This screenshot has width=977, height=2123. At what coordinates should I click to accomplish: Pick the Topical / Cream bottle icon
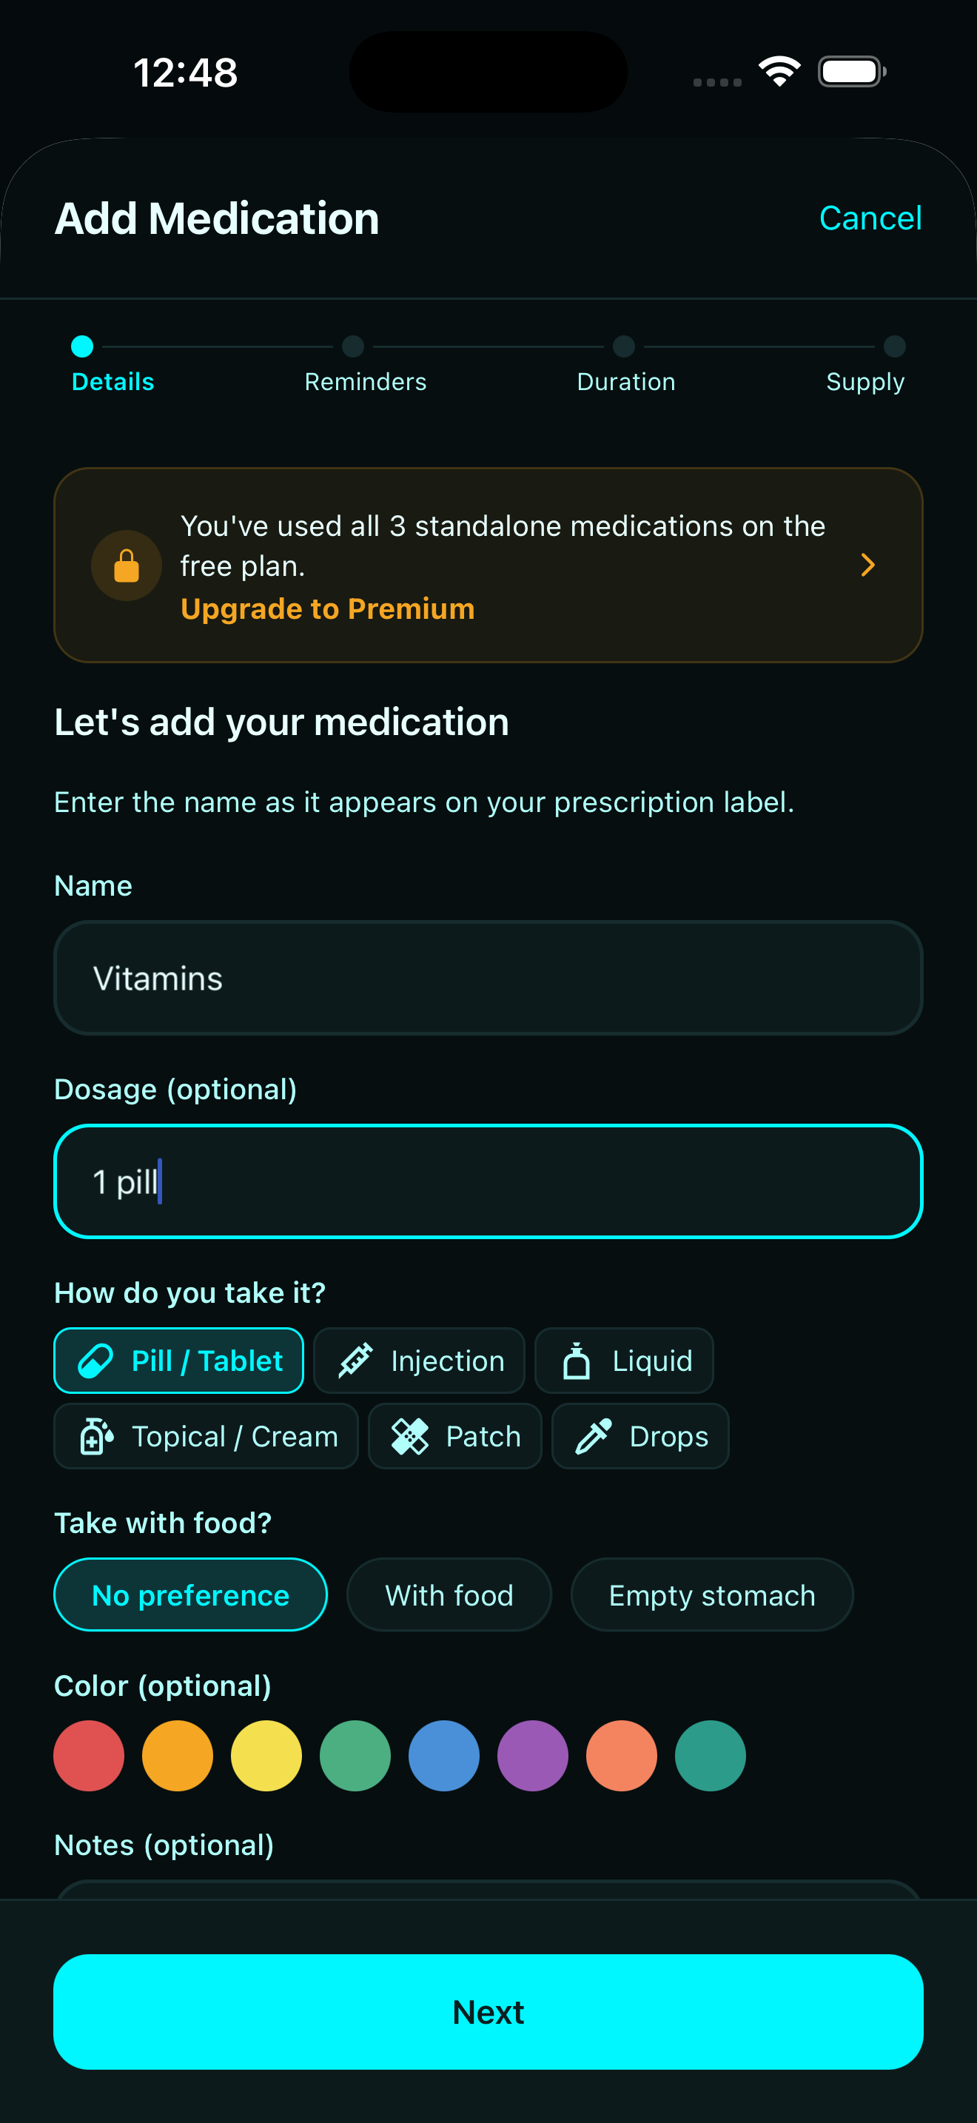(x=96, y=1435)
